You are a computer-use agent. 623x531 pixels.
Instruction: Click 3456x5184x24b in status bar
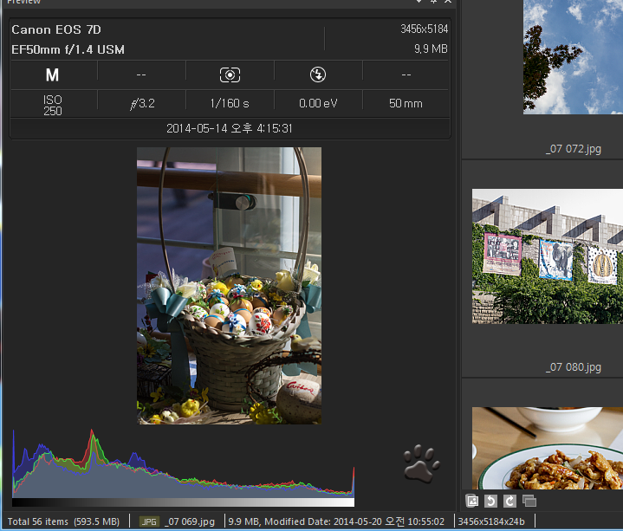pos(491,521)
